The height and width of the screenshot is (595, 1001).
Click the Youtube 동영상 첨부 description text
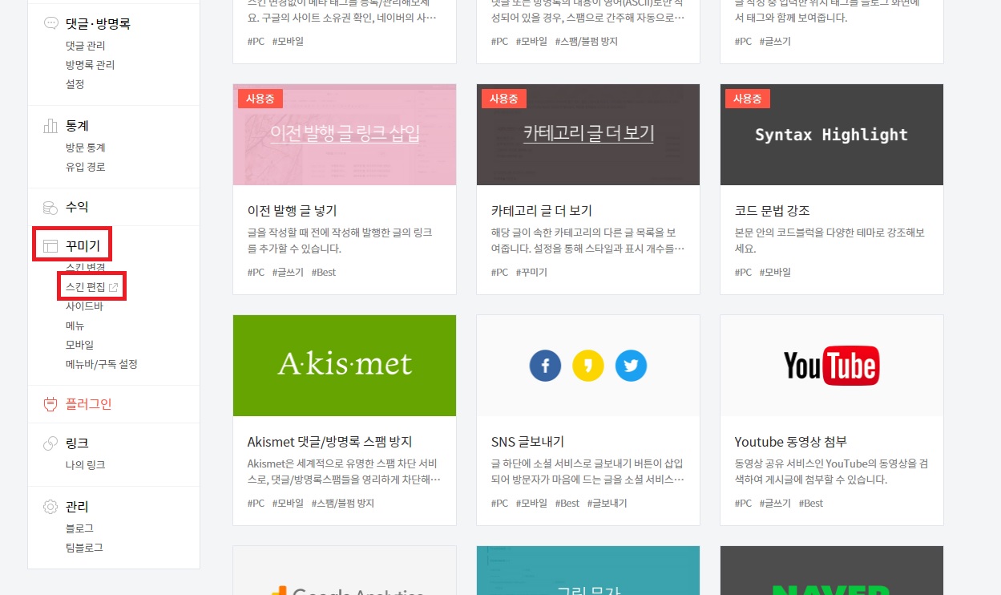(x=829, y=472)
